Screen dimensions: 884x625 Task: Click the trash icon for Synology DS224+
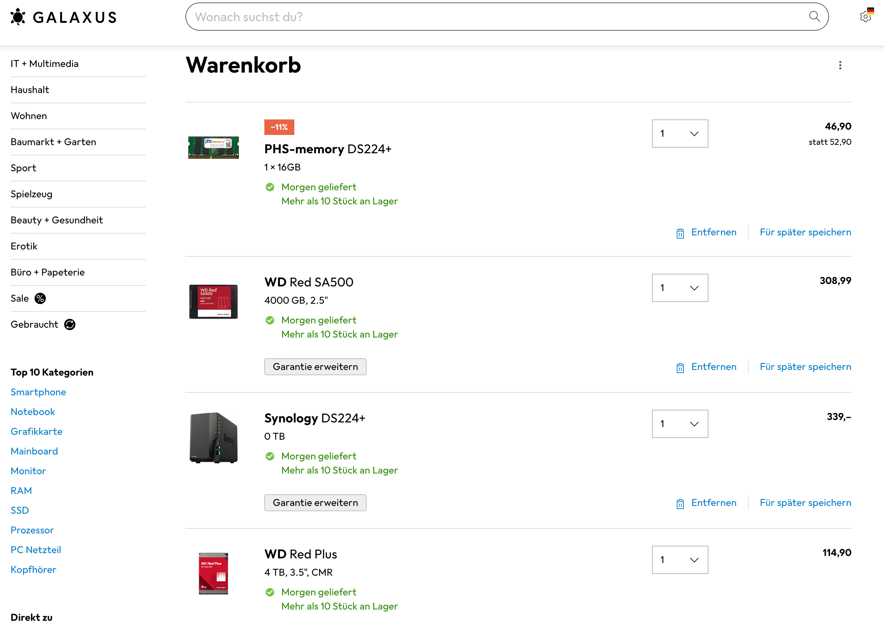point(680,504)
